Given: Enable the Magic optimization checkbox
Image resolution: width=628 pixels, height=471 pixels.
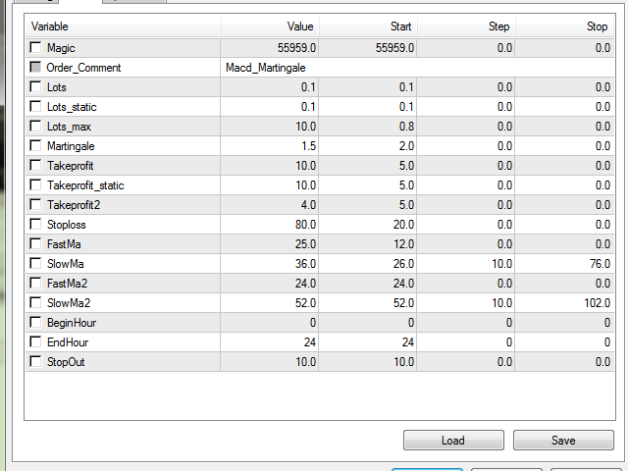Looking at the screenshot, I should 35,47.
